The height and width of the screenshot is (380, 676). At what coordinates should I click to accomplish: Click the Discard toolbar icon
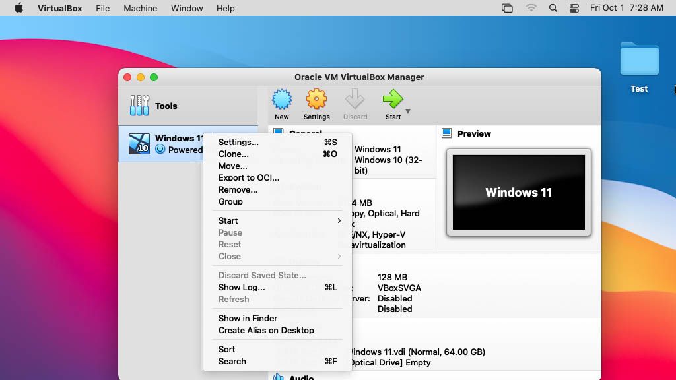(x=355, y=102)
